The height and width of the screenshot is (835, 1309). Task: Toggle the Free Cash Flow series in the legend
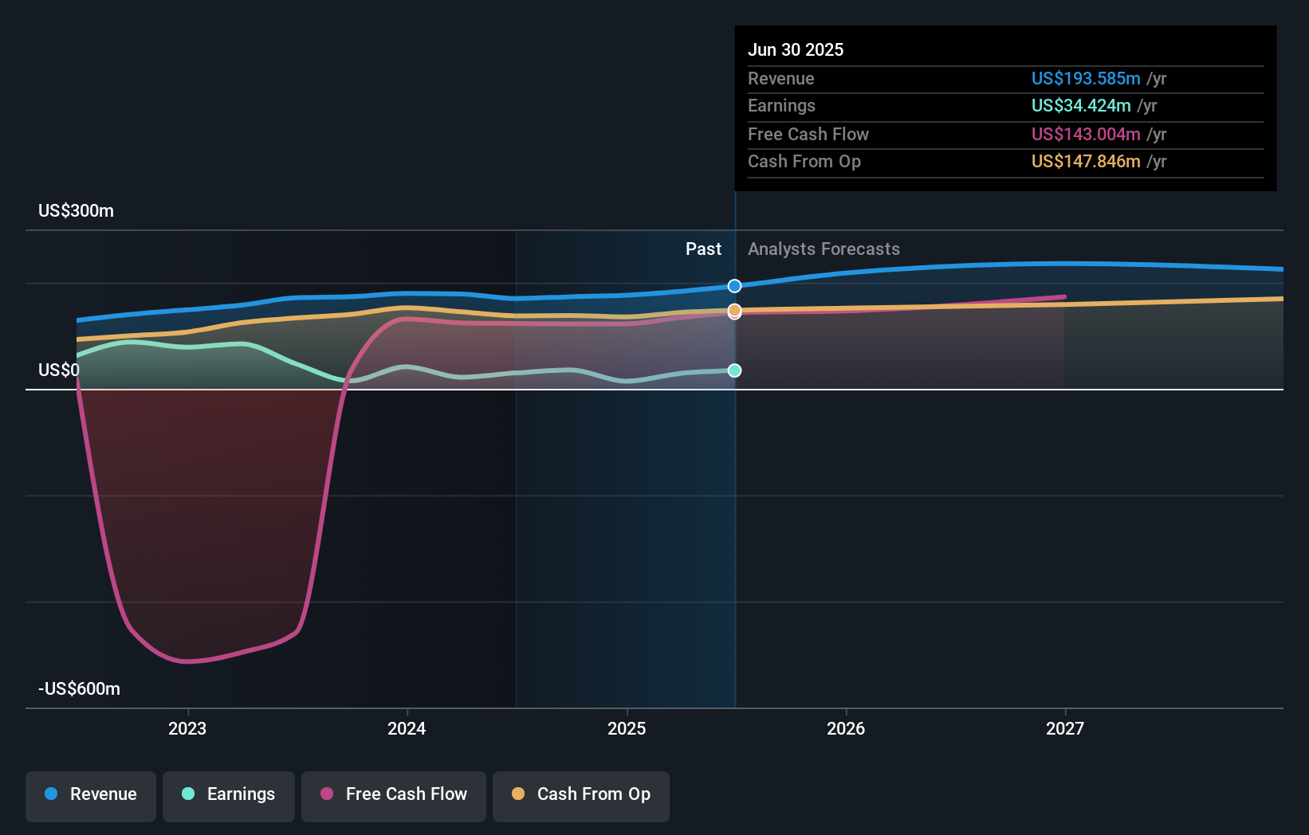click(x=394, y=796)
